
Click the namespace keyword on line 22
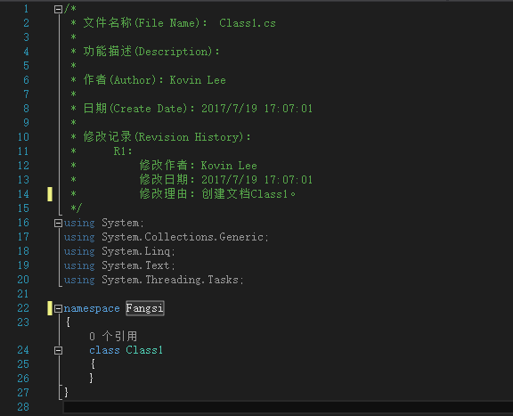pos(92,308)
